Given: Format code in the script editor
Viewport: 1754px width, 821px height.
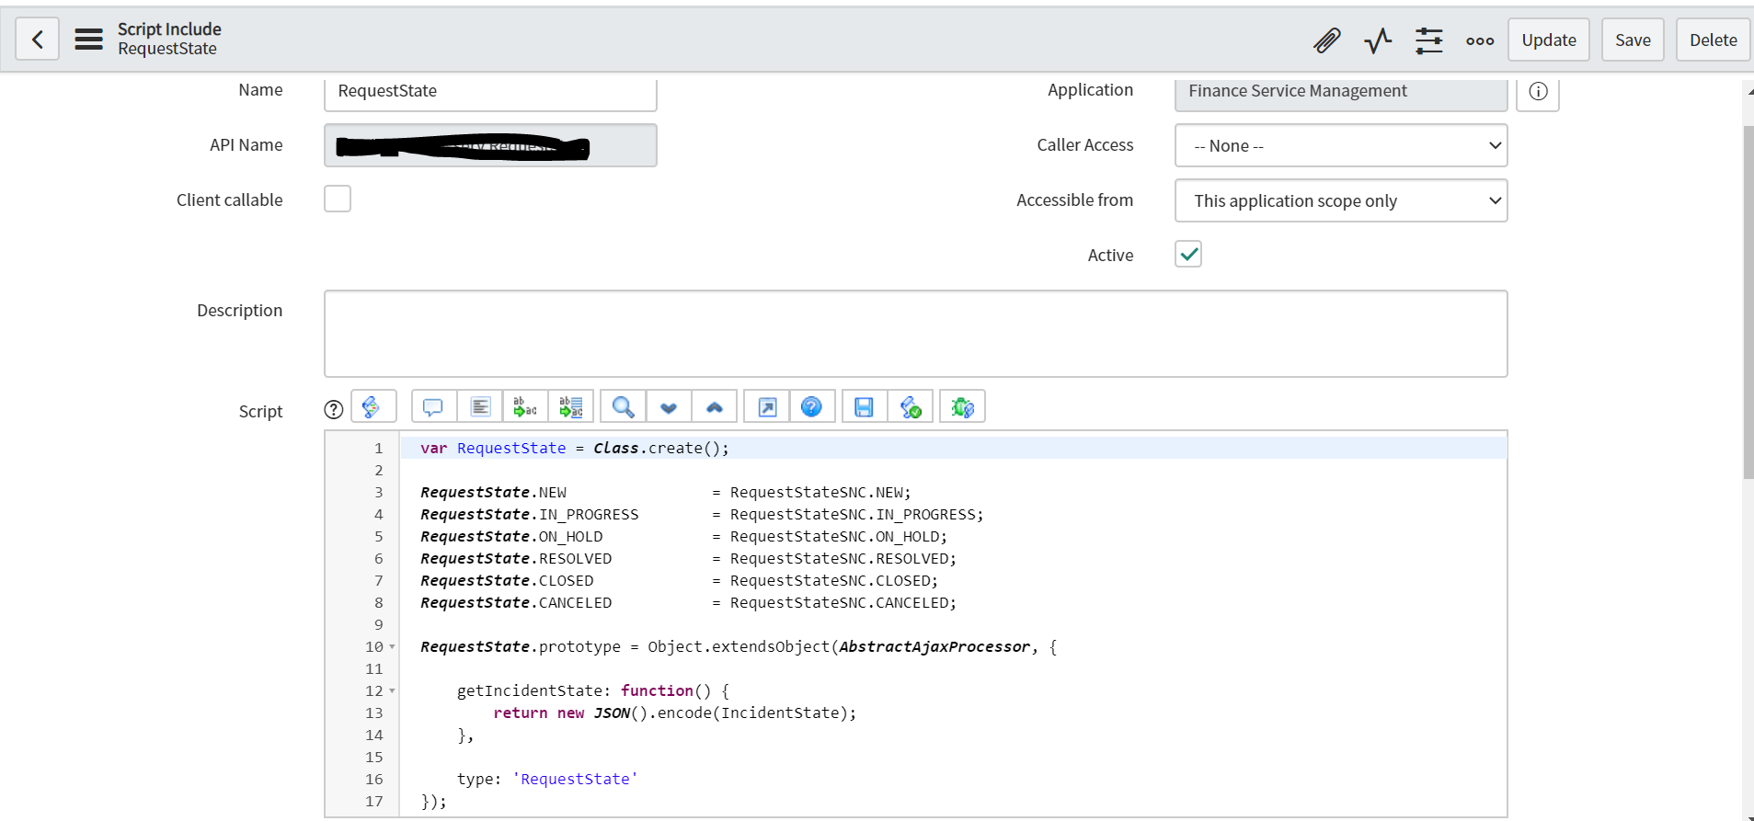Looking at the screenshot, I should [x=480, y=406].
